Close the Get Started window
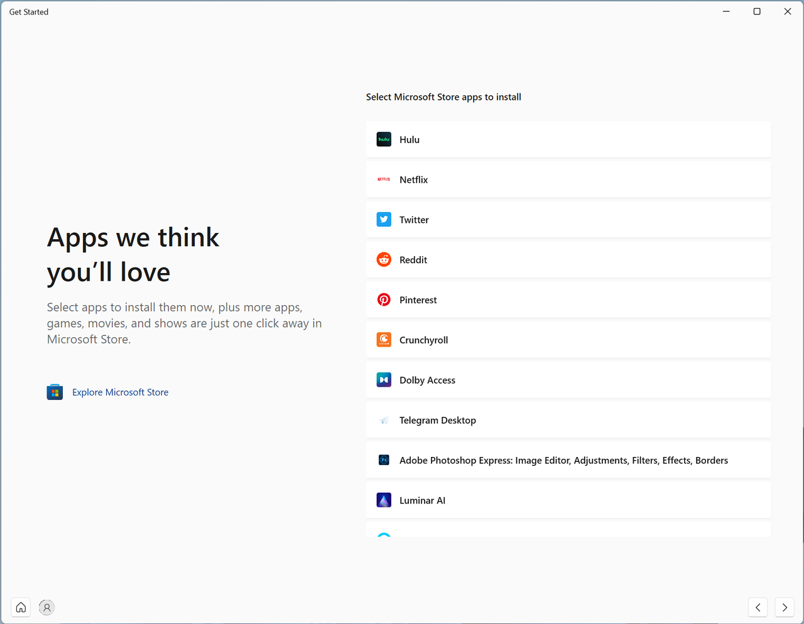Screen dimensions: 804x624 pyautogui.click(x=788, y=11)
